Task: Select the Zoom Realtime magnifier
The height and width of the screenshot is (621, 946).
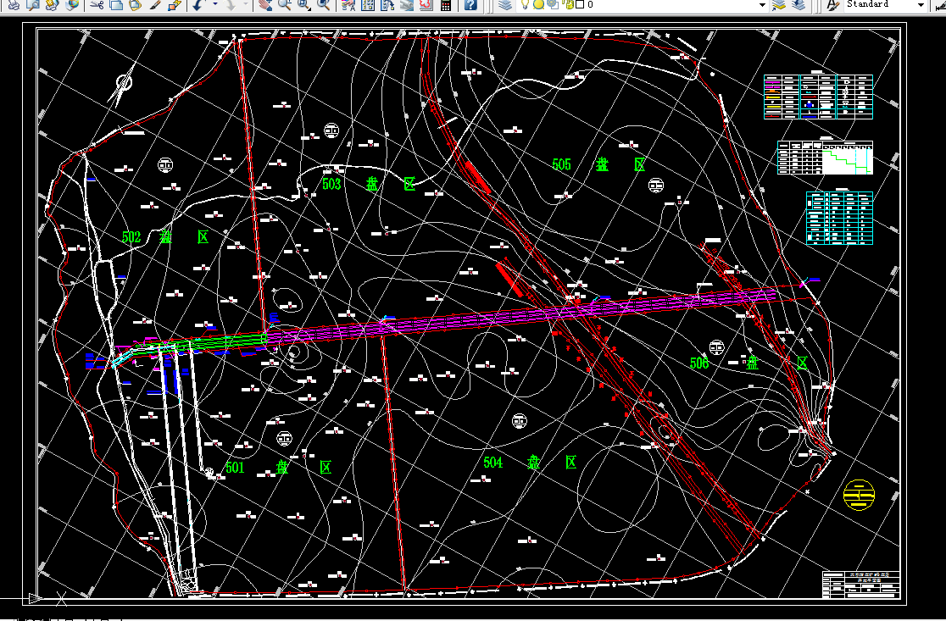Action: click(285, 5)
